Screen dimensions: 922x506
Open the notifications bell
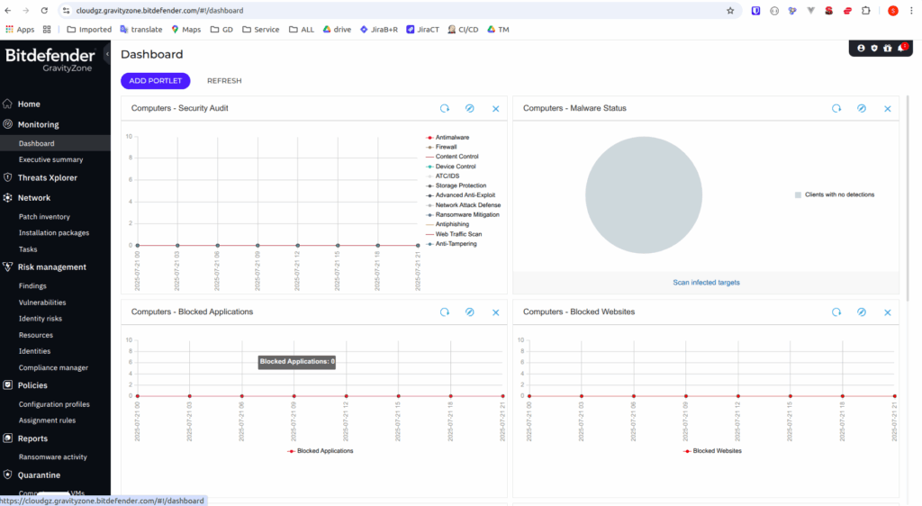(901, 49)
